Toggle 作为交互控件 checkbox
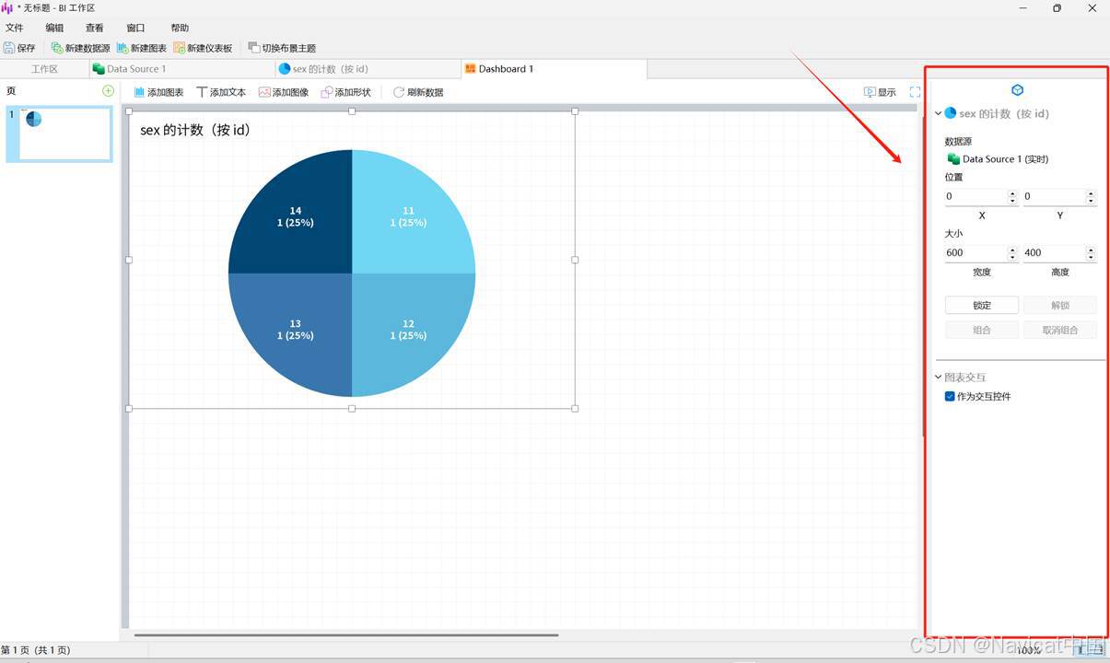The image size is (1110, 663). 950,397
